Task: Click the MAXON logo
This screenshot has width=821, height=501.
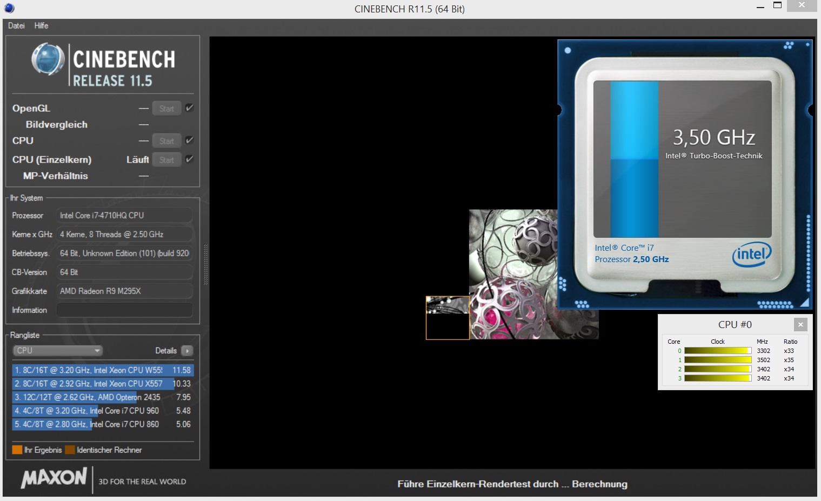Action: click(54, 478)
